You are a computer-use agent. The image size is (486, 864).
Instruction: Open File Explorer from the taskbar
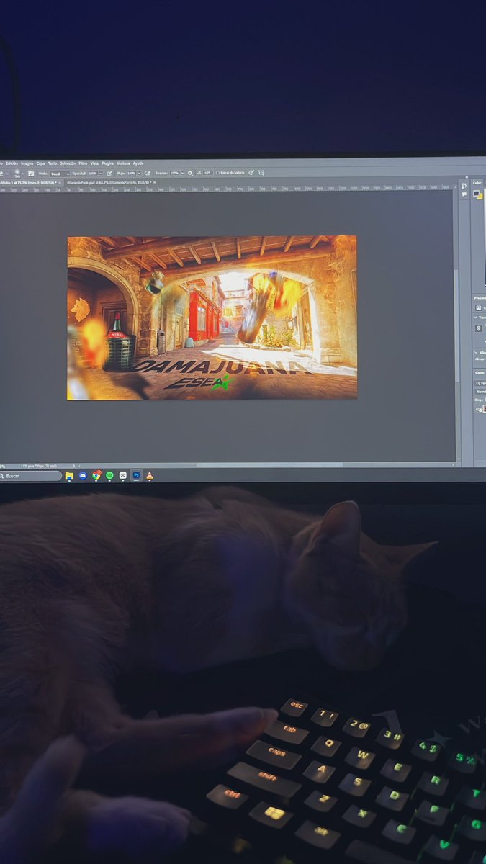pyautogui.click(x=70, y=476)
